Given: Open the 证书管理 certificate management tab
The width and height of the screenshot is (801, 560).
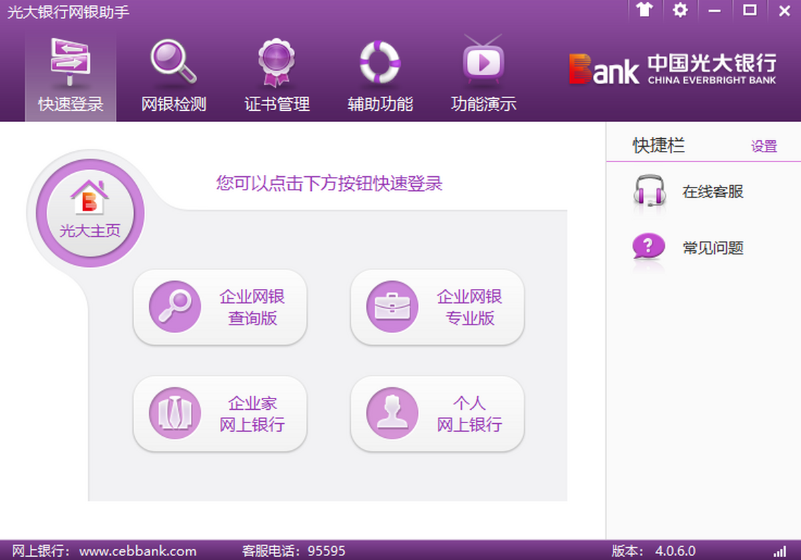Looking at the screenshot, I should (x=277, y=77).
